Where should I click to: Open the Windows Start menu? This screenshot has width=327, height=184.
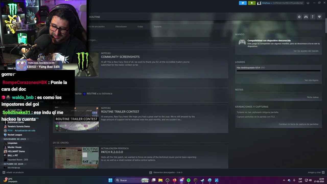pos(110,180)
